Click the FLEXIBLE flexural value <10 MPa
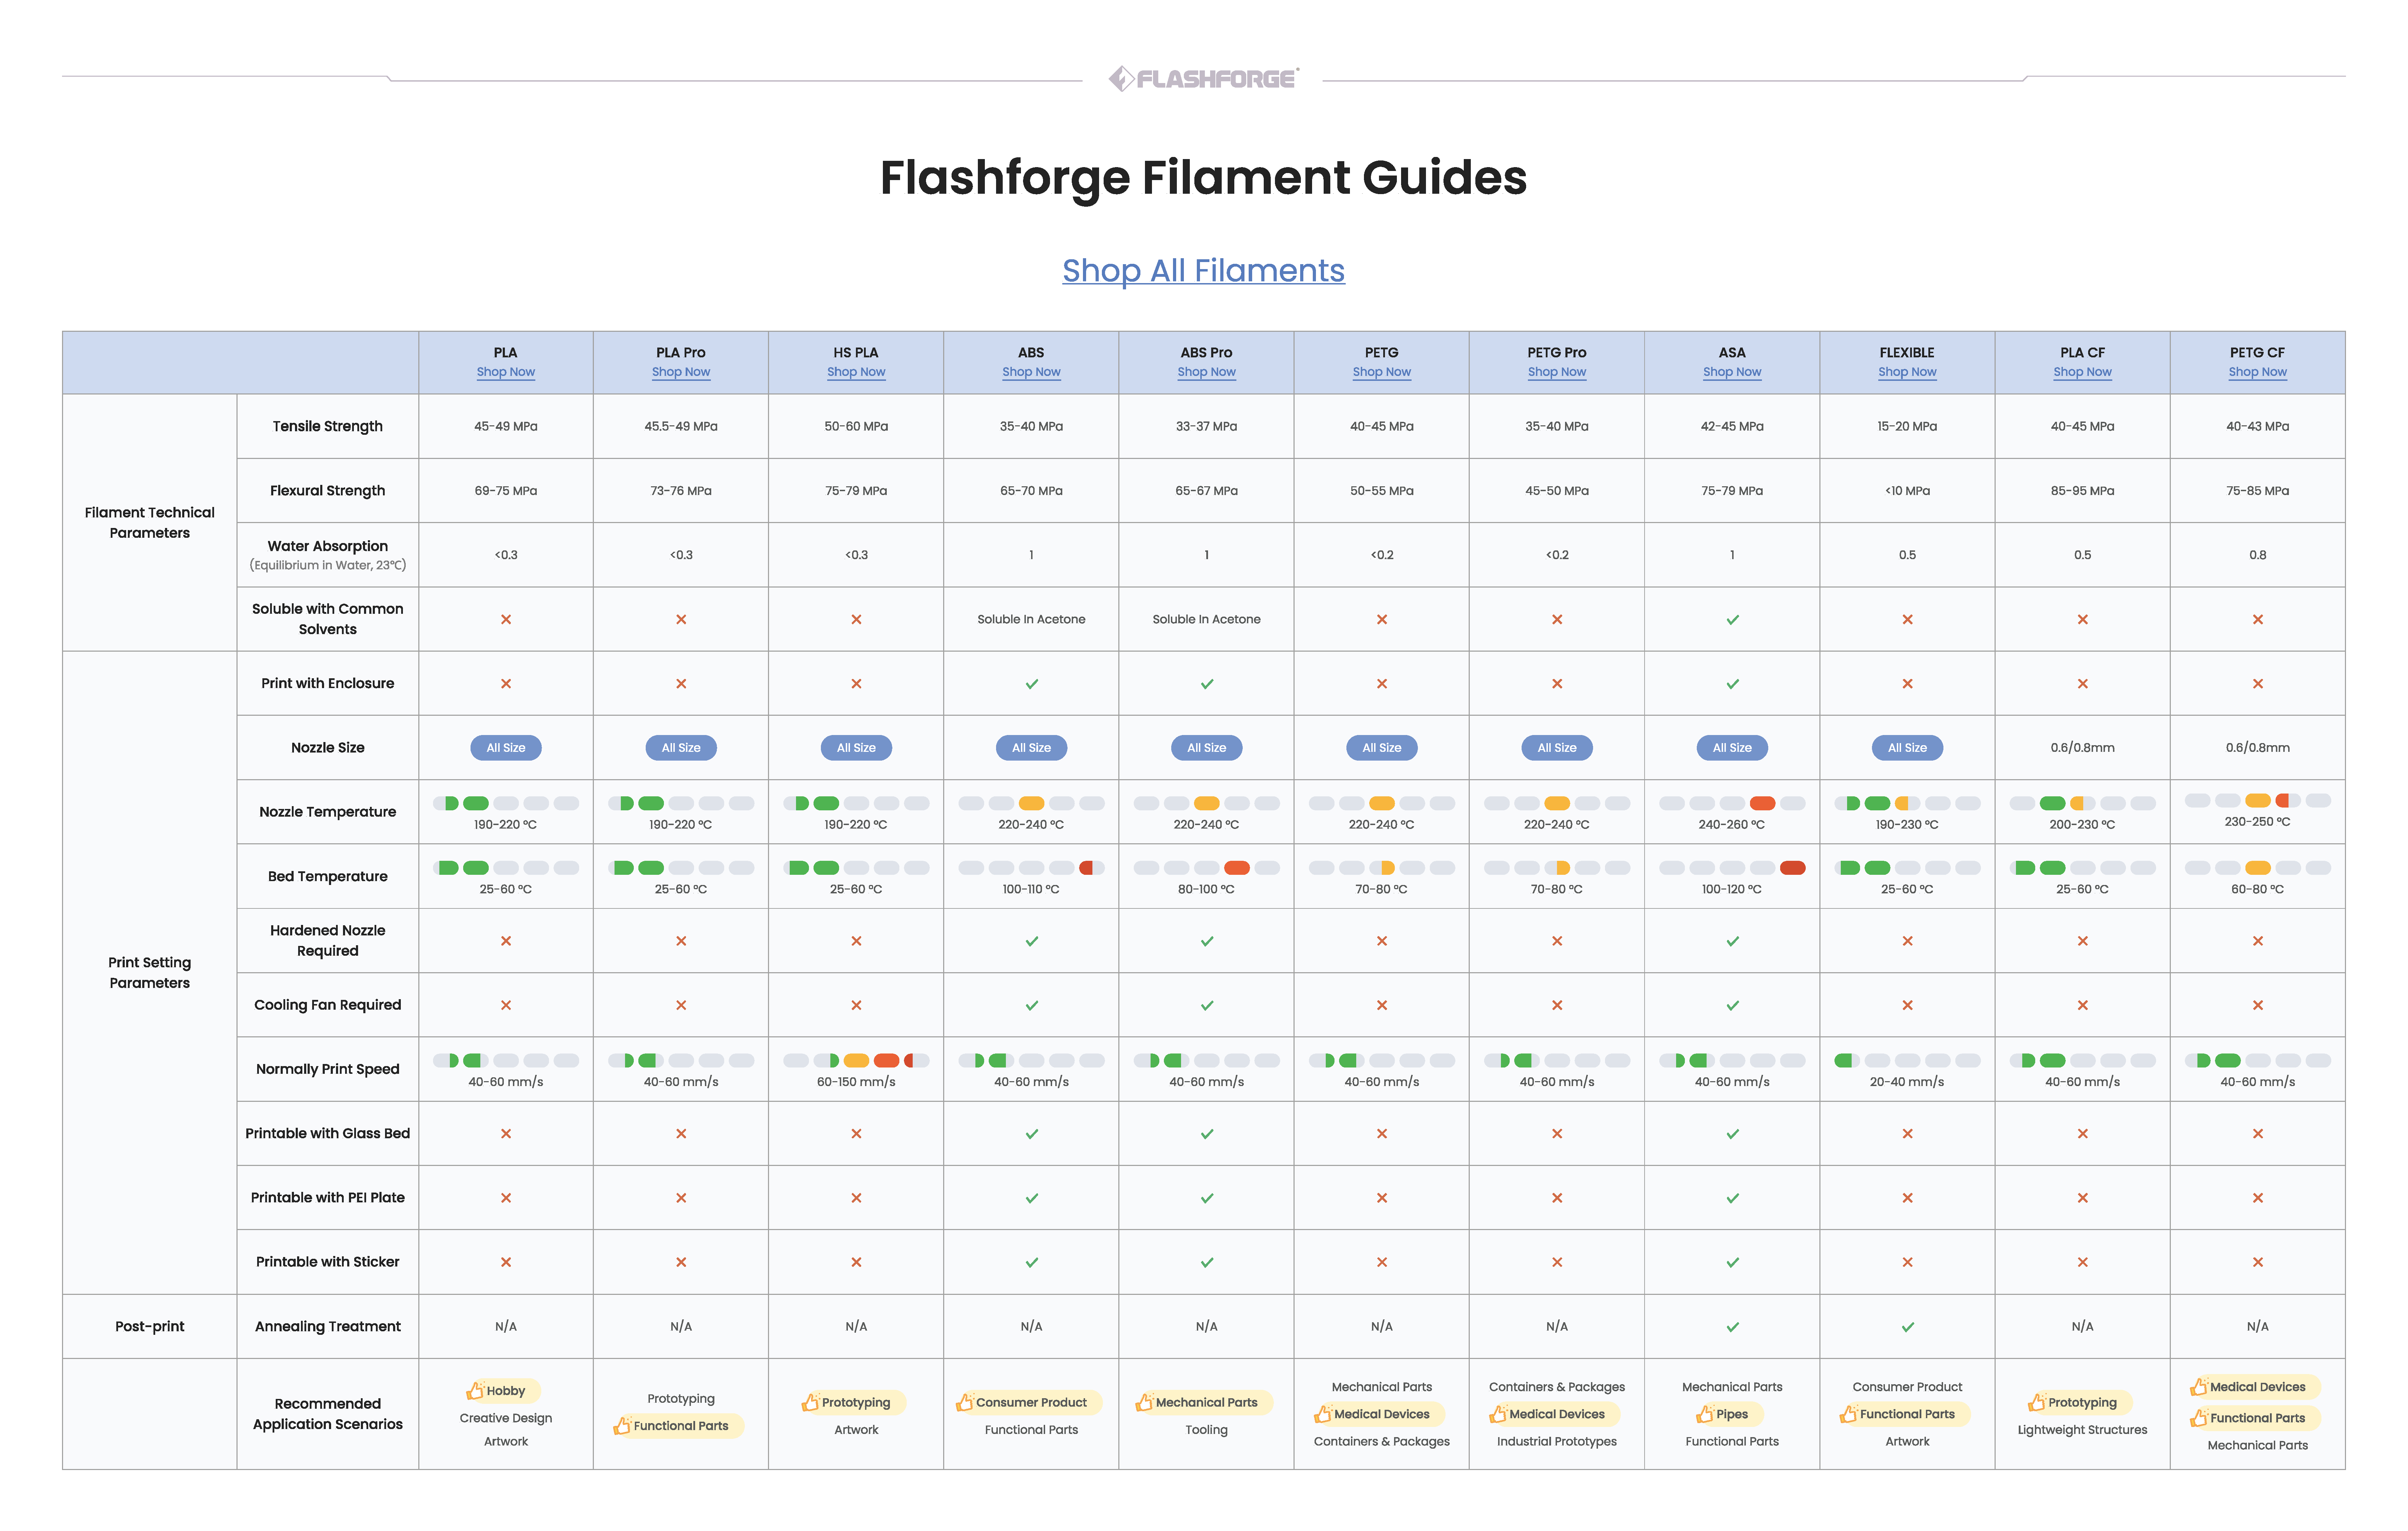 click(x=1907, y=491)
